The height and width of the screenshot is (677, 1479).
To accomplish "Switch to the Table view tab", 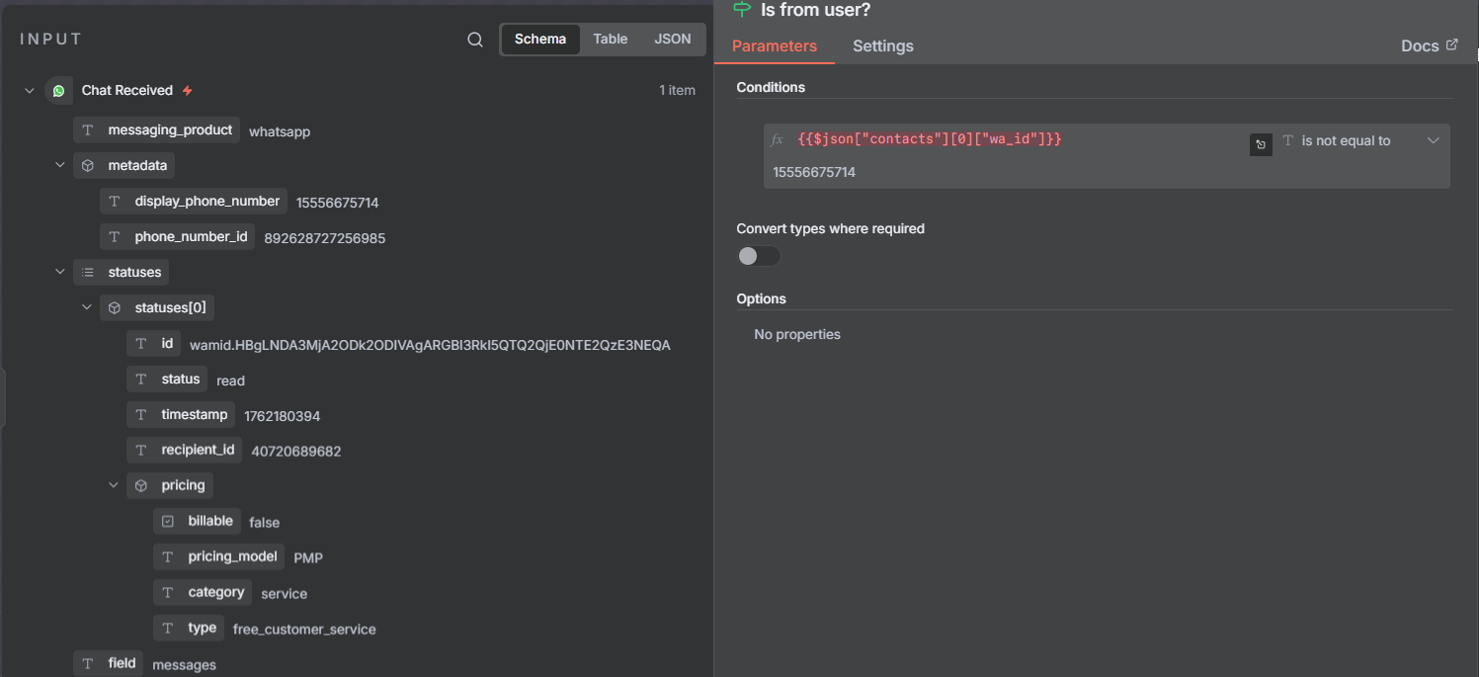I will point(610,40).
